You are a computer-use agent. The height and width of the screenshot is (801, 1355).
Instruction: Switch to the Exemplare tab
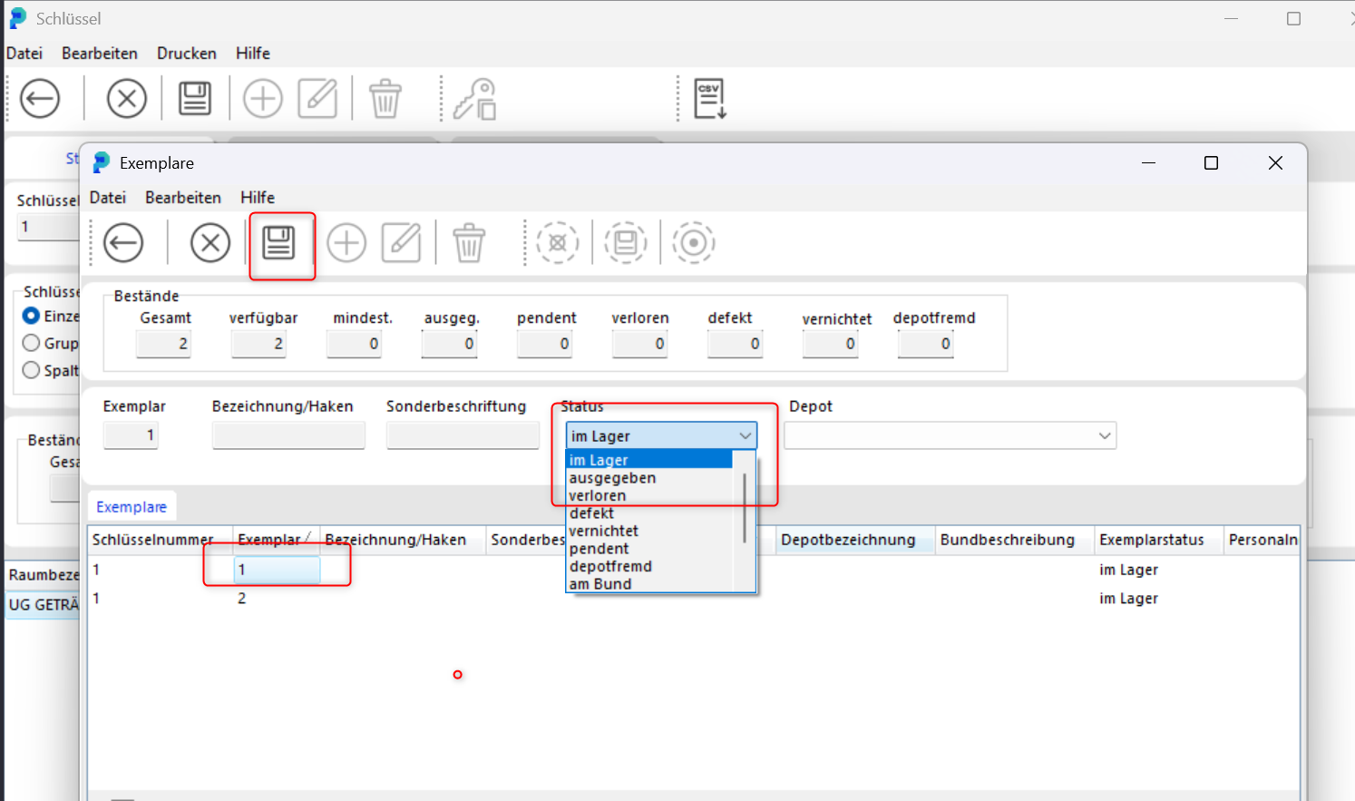tap(132, 507)
